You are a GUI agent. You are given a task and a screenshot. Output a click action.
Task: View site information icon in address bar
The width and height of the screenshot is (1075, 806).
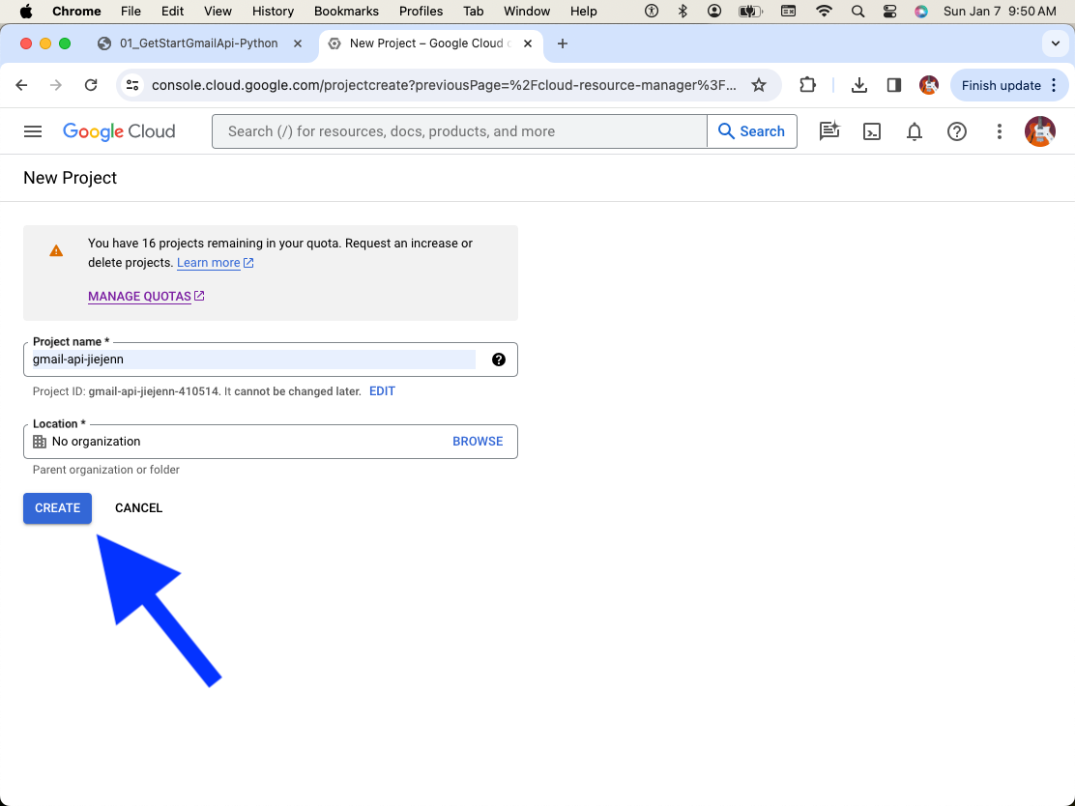coord(132,85)
